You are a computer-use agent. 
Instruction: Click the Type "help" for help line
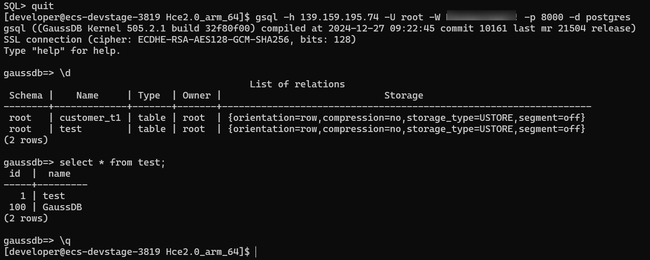(62, 51)
